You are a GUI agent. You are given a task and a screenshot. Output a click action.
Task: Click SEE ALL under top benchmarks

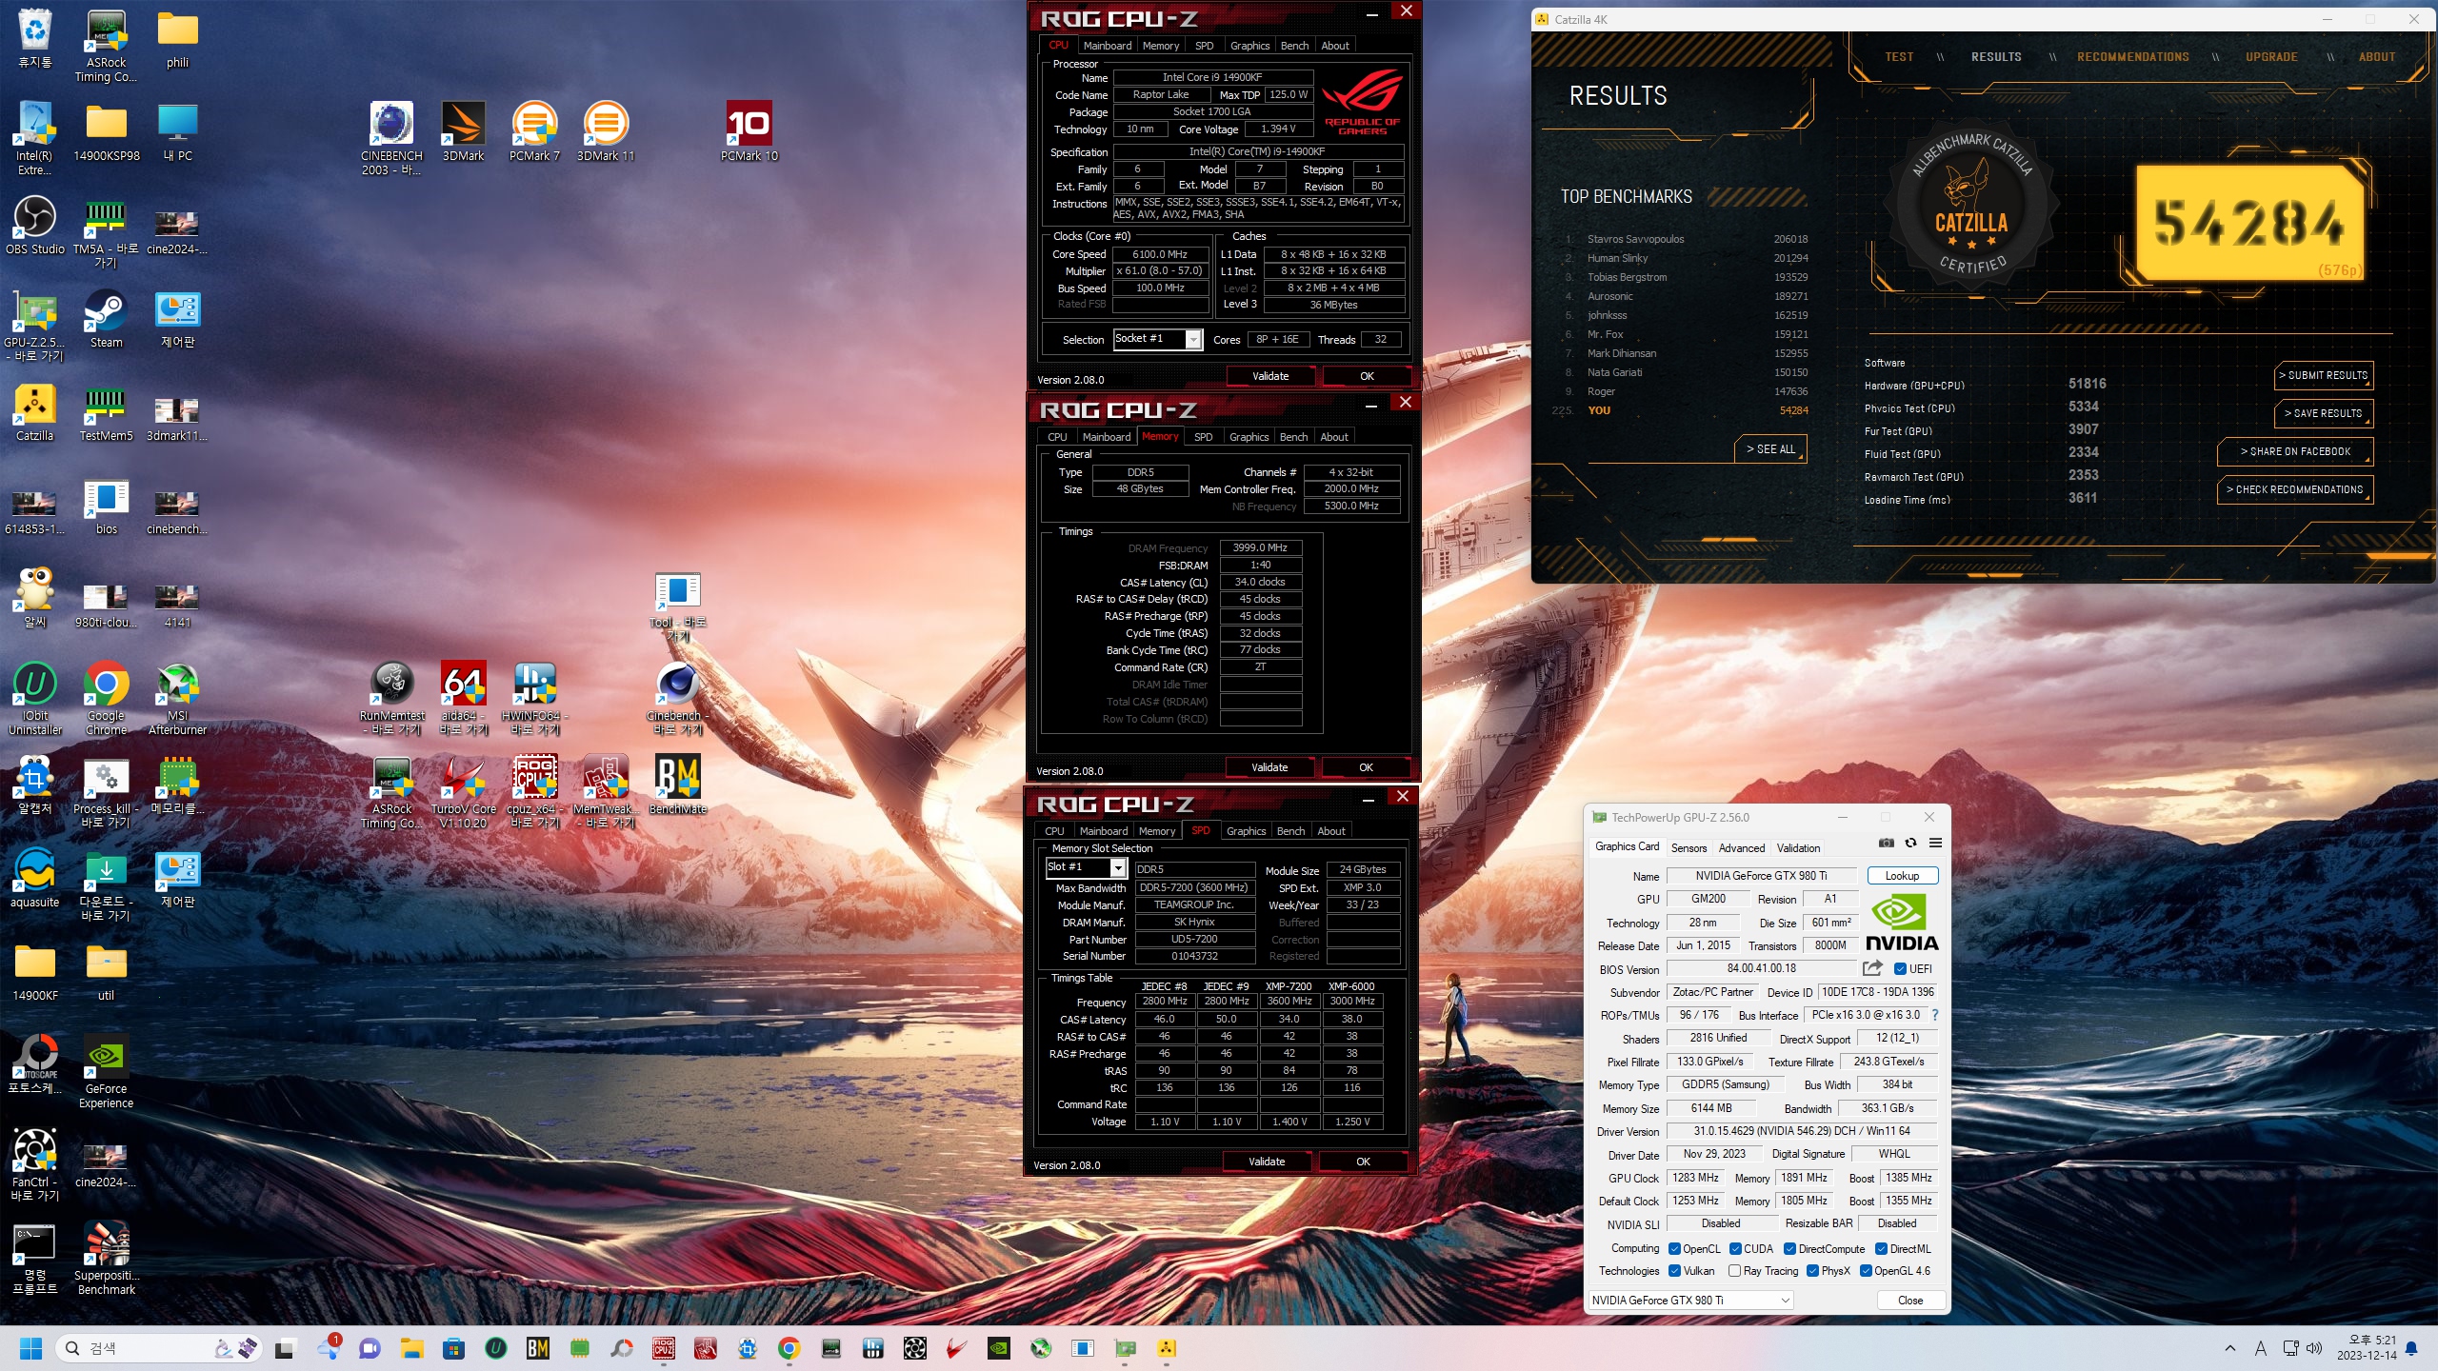tap(1769, 448)
